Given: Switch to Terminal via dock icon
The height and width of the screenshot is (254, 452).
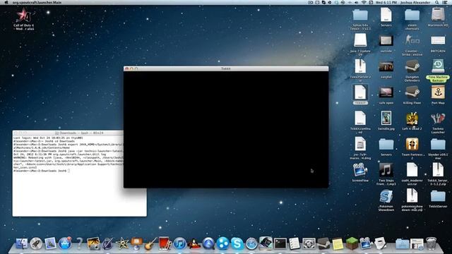Looking at the screenshot, I should [280, 243].
